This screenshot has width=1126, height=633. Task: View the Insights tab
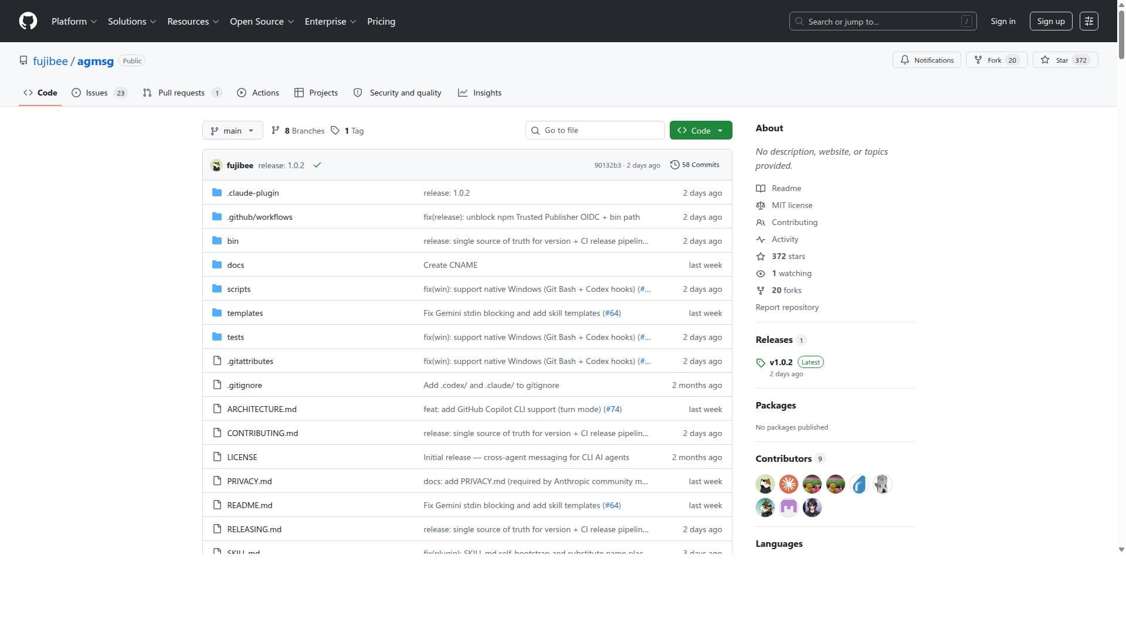[480, 93]
